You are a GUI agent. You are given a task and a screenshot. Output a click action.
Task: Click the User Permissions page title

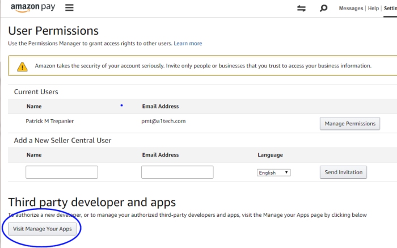click(x=53, y=31)
